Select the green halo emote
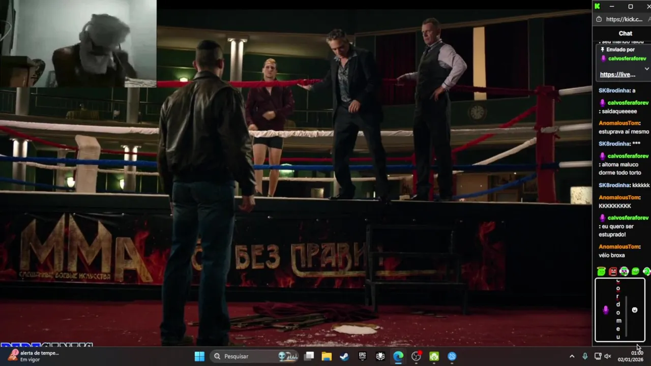Screen dimensions: 651x366 [601, 271]
